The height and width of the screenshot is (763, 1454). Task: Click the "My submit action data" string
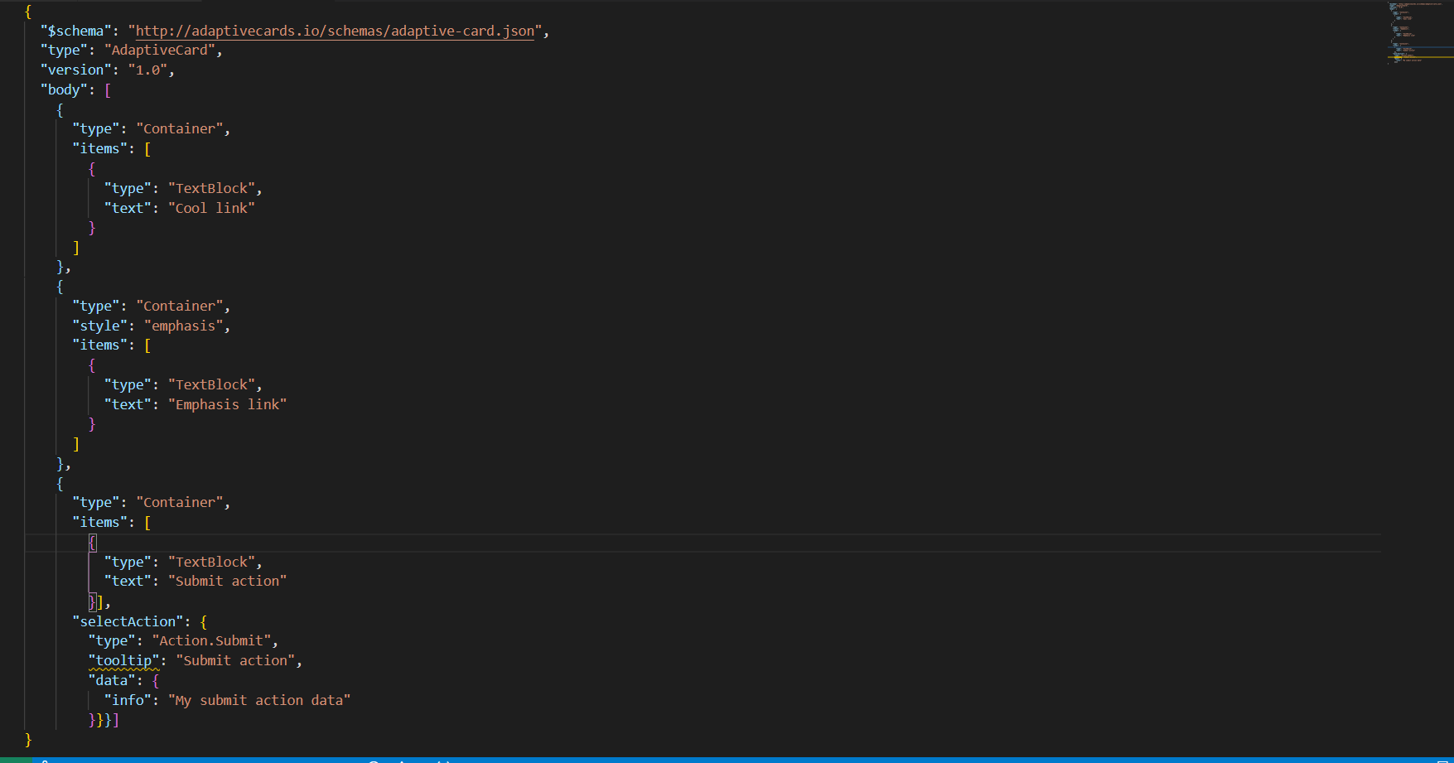click(260, 700)
